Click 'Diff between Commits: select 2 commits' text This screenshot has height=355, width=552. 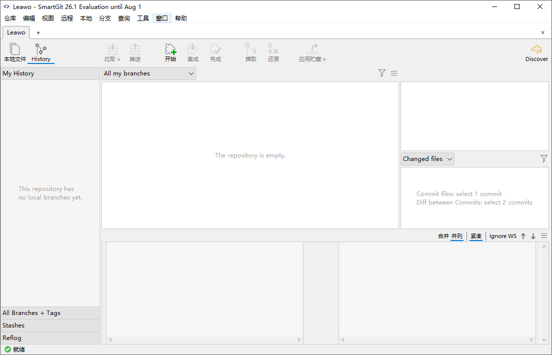pos(474,202)
